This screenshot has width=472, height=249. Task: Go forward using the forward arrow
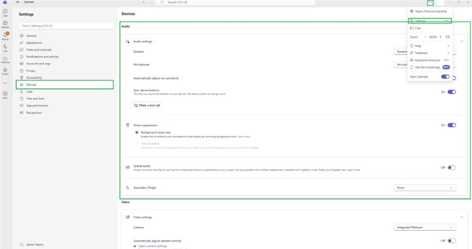coord(151,2)
